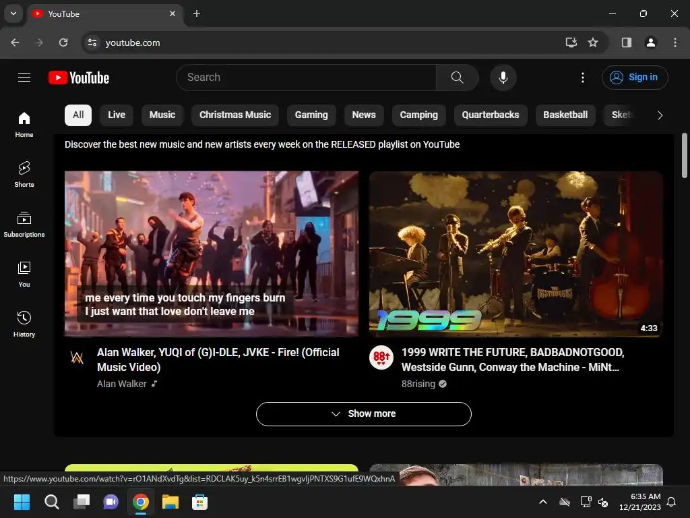Open Chrome side panel
The image size is (690, 518).
pos(627,42)
